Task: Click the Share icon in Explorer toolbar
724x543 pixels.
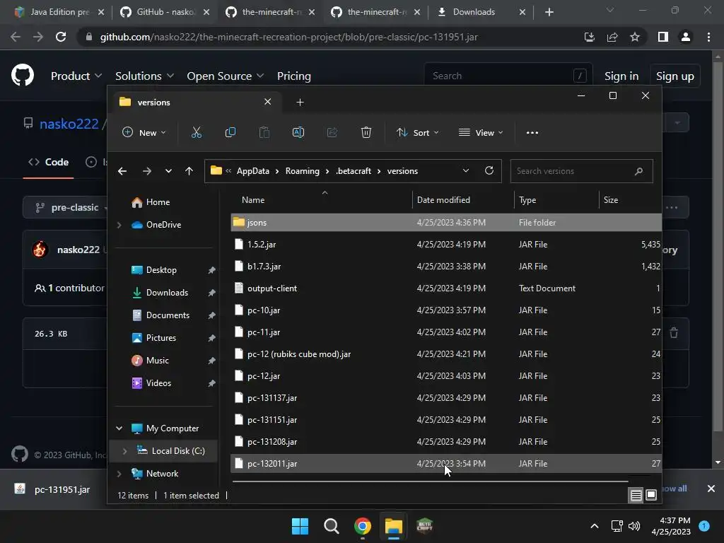Action: pos(332,132)
